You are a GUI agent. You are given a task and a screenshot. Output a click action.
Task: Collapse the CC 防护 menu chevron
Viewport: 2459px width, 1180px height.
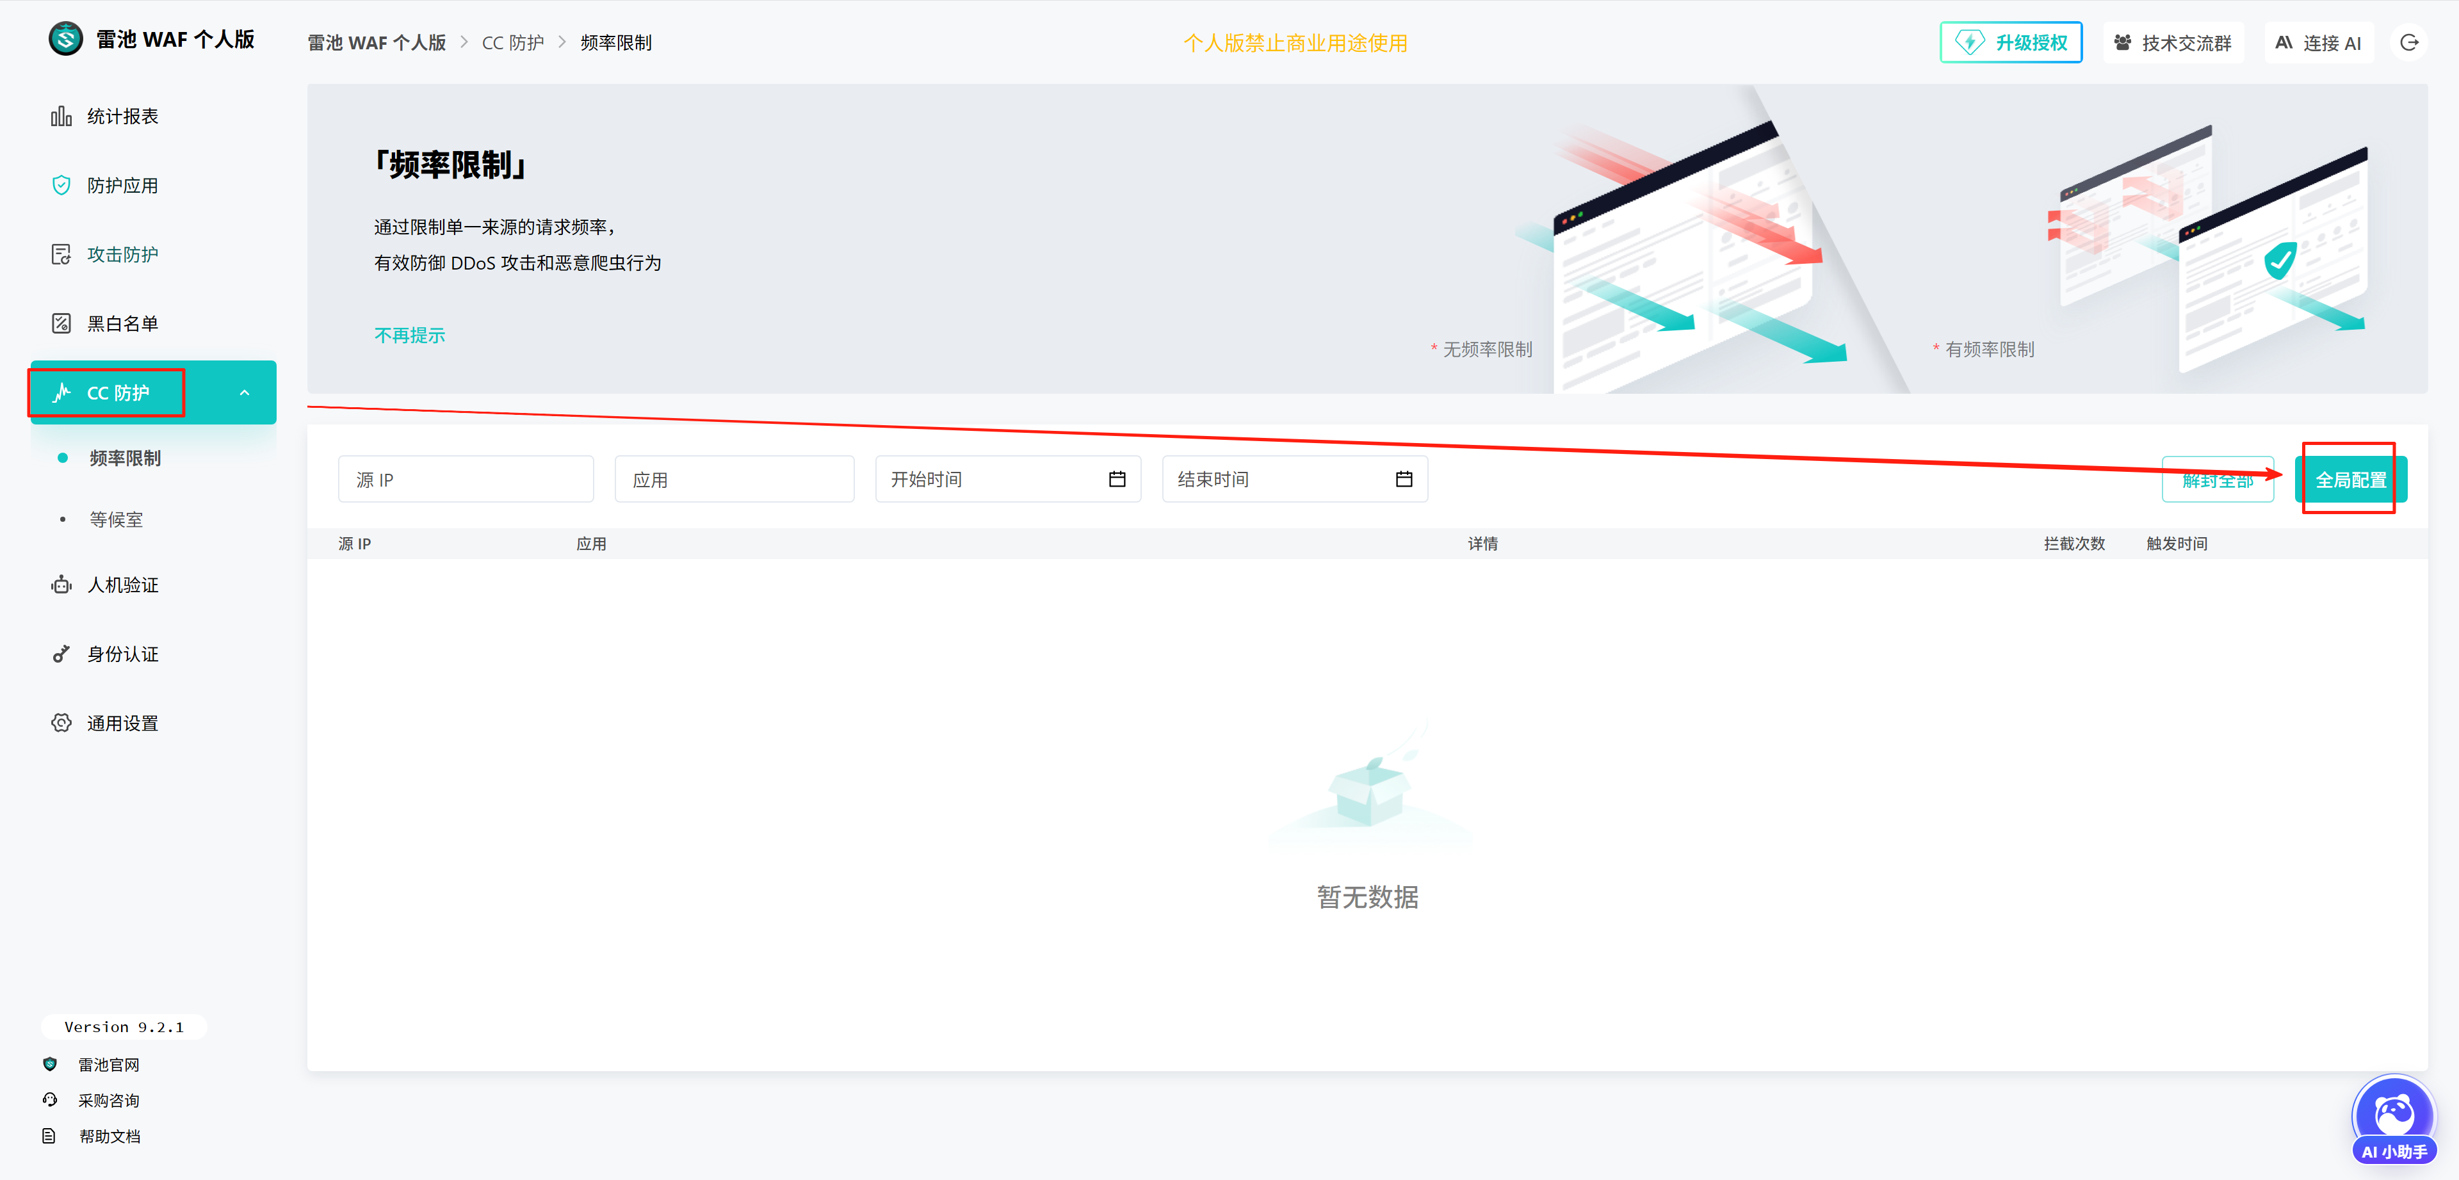click(245, 393)
